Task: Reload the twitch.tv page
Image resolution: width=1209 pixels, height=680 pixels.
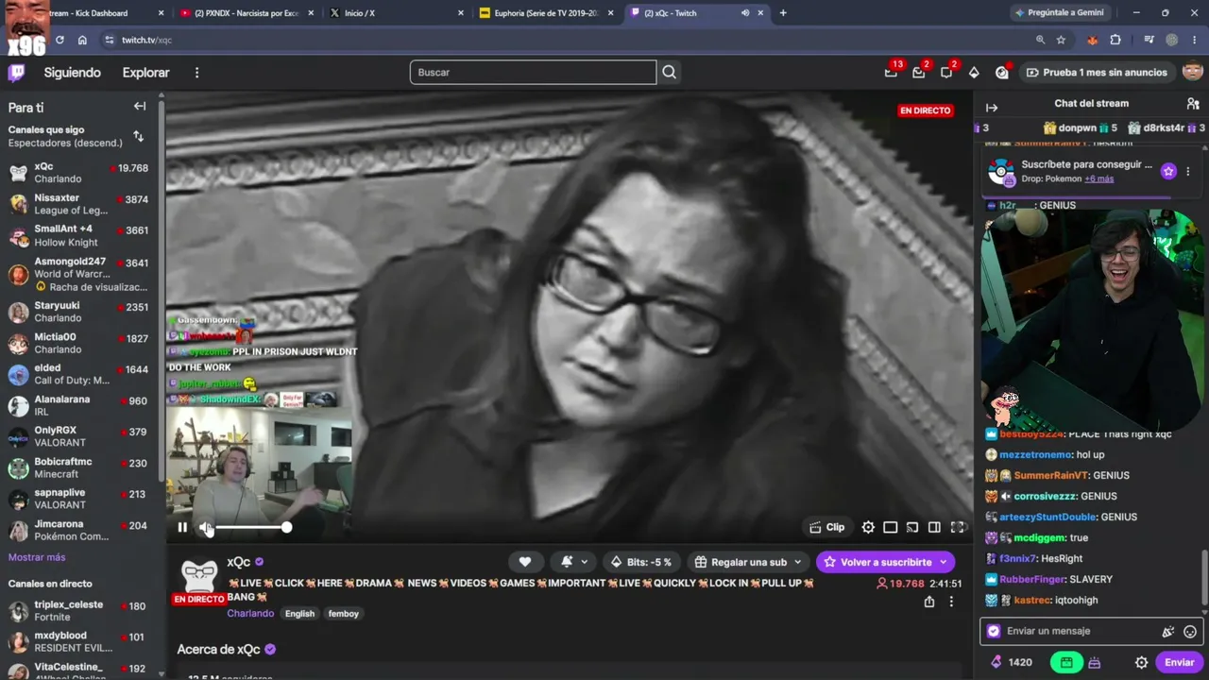Action: [x=60, y=40]
